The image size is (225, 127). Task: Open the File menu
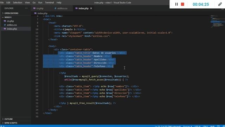(x=2, y=2)
